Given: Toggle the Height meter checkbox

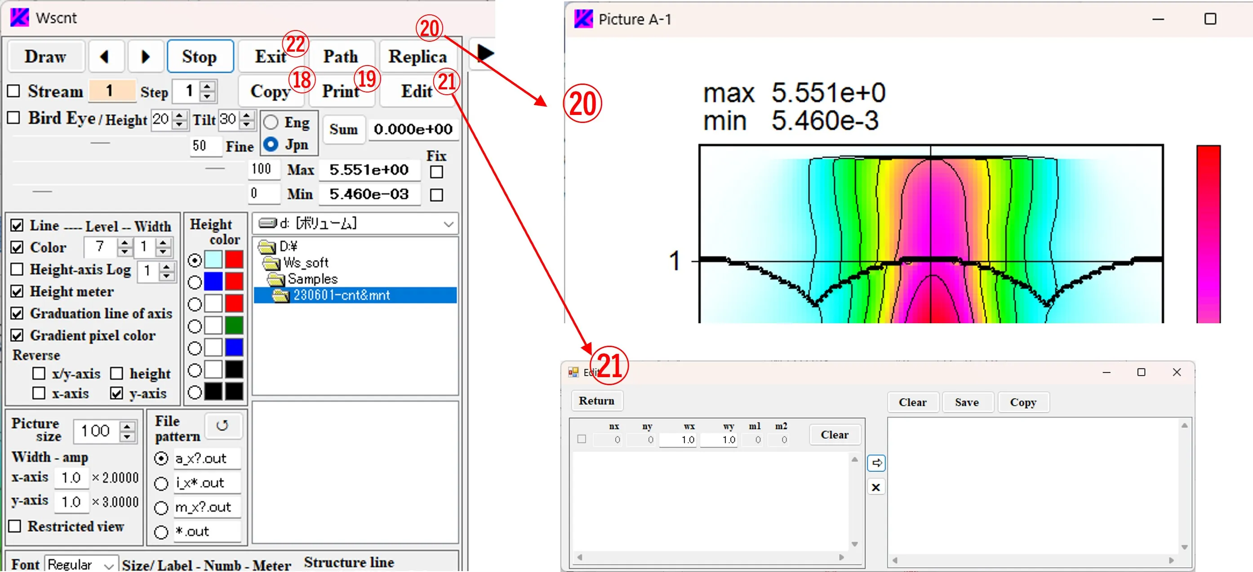Looking at the screenshot, I should tap(17, 291).
